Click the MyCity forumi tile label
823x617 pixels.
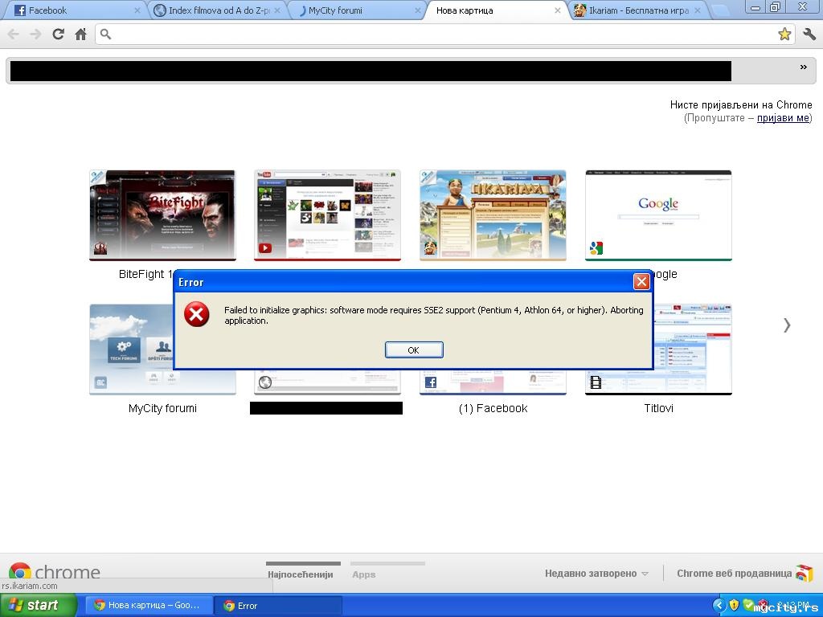(x=162, y=408)
